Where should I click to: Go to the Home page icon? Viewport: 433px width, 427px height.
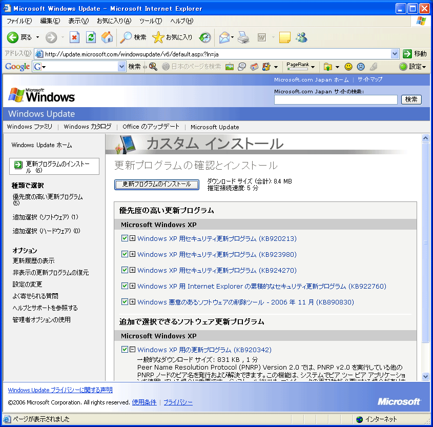pos(107,37)
